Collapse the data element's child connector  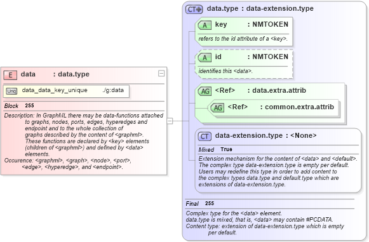pos(170,121)
